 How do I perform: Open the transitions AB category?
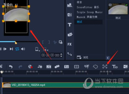69,15
